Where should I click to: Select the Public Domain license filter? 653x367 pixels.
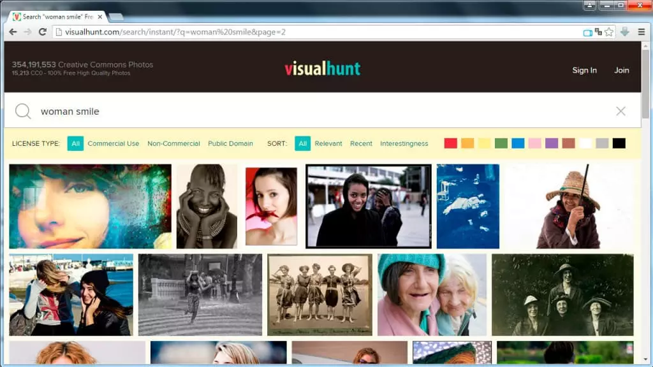[x=230, y=143]
